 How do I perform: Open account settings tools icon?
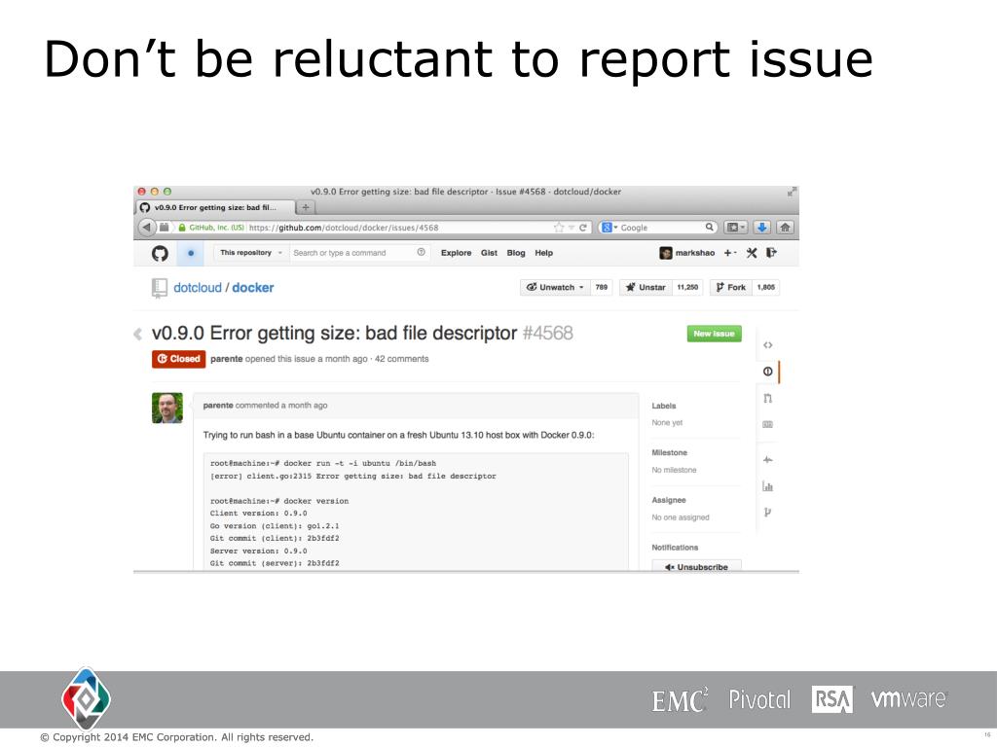[x=752, y=253]
